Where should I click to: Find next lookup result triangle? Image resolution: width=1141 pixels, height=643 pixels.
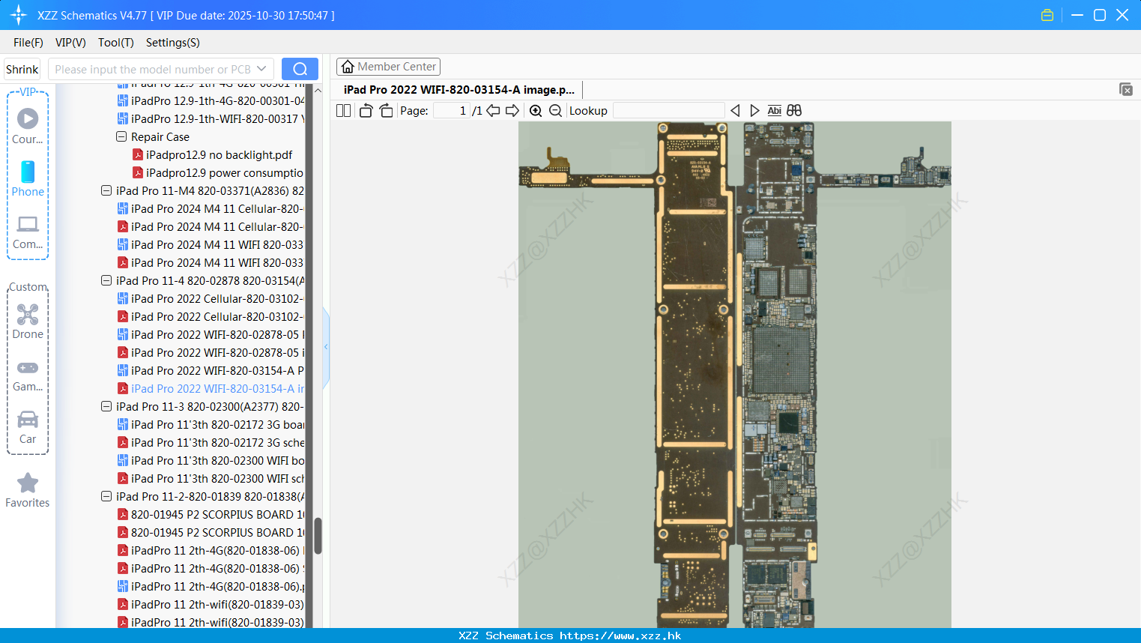pyautogui.click(x=754, y=110)
